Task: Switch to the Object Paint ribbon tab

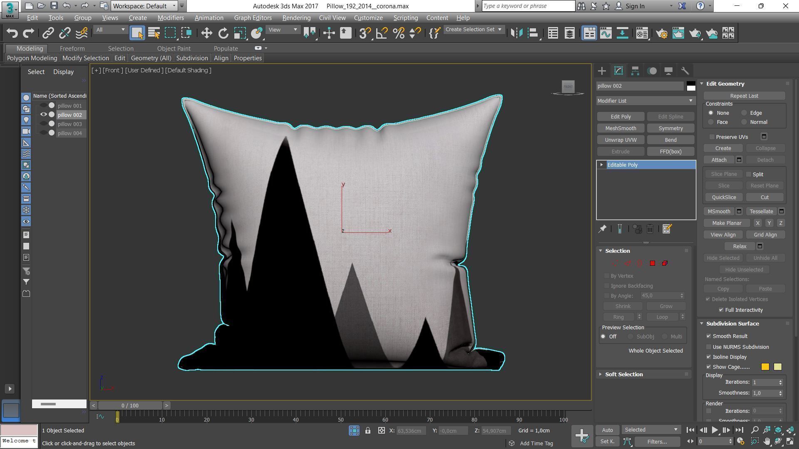Action: [174, 49]
